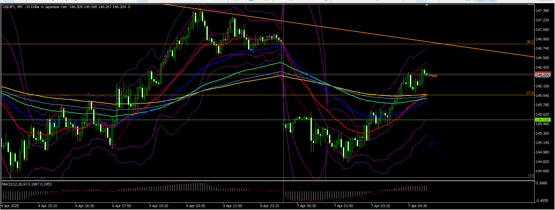Click the MACD(12,26,9) indicator label
This screenshot has width=555, height=210.
pyautogui.click(x=27, y=184)
